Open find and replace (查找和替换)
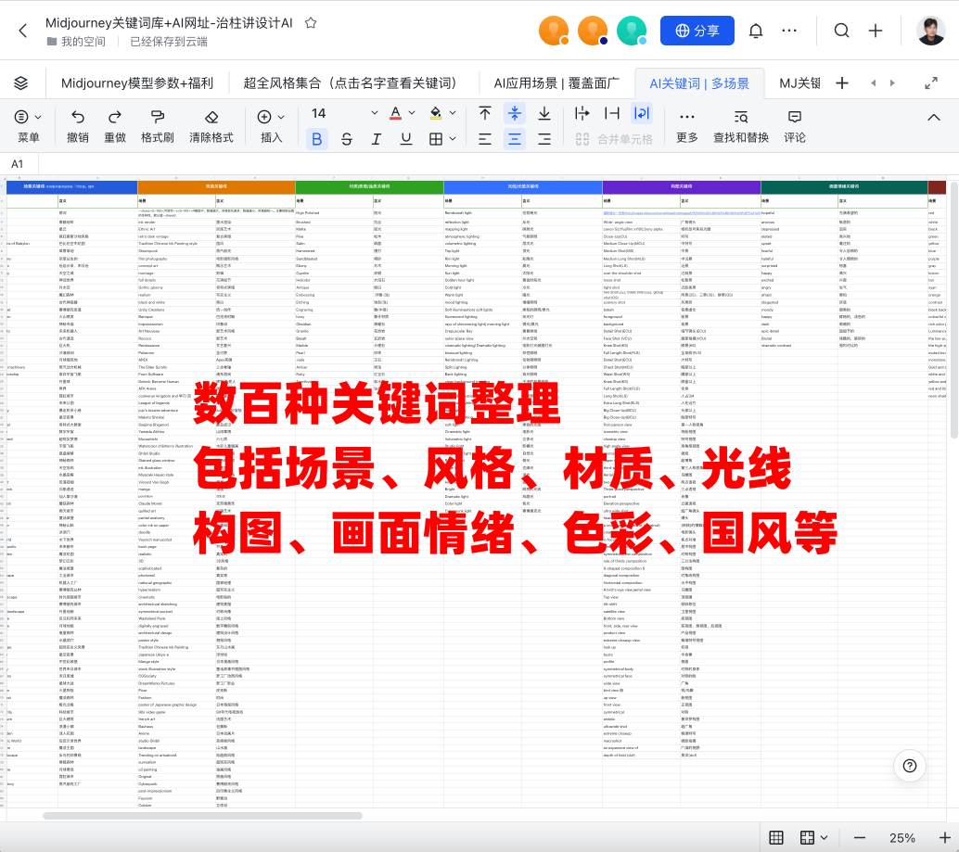Viewport: 959px width, 852px height. (x=741, y=126)
